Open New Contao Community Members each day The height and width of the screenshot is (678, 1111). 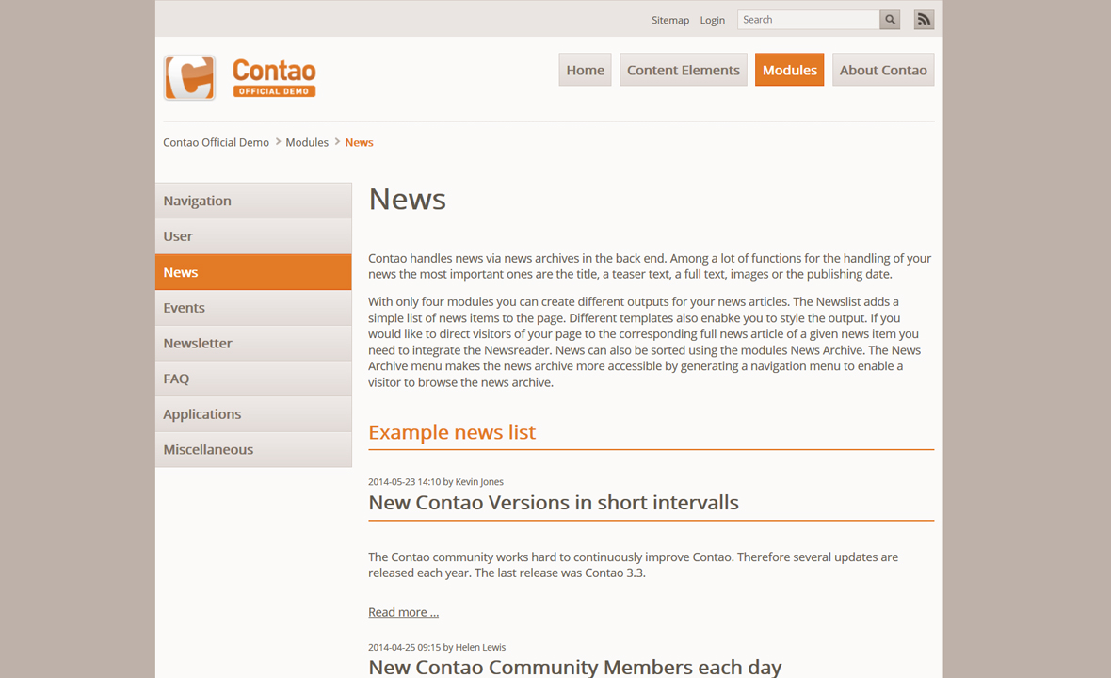[x=574, y=667]
